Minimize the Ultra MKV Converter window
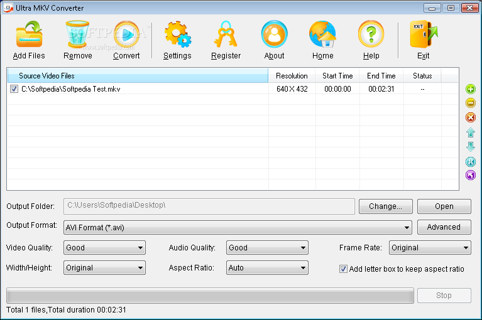Viewport: 482px width, 320px height. click(432, 8)
